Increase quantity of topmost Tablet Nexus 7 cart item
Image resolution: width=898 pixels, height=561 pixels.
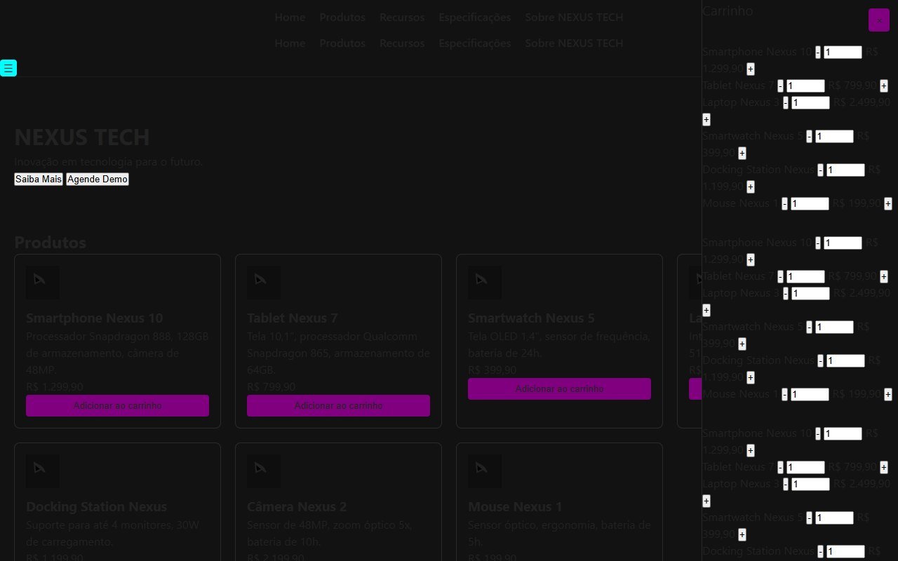(x=884, y=86)
